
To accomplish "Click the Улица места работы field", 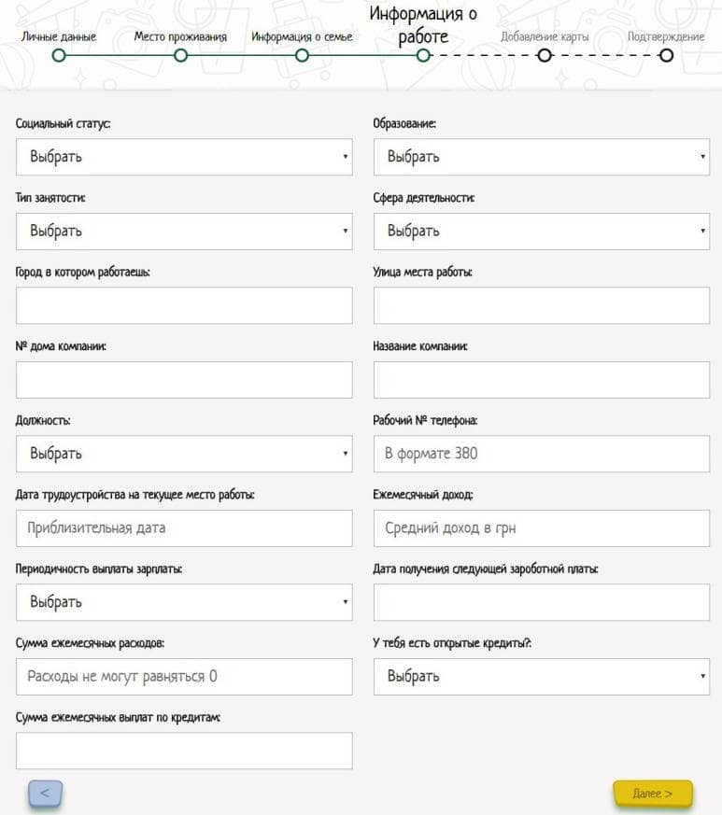I will [542, 305].
